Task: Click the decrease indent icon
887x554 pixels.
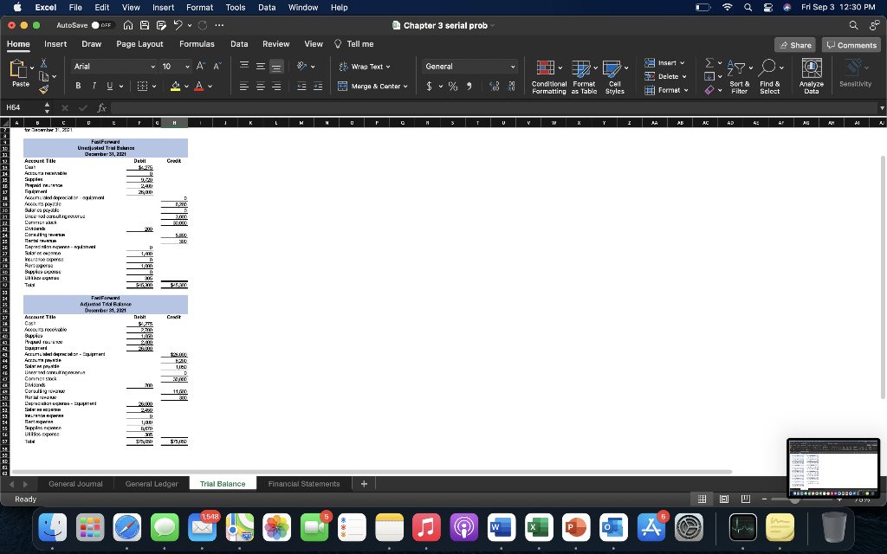Action: (x=301, y=86)
